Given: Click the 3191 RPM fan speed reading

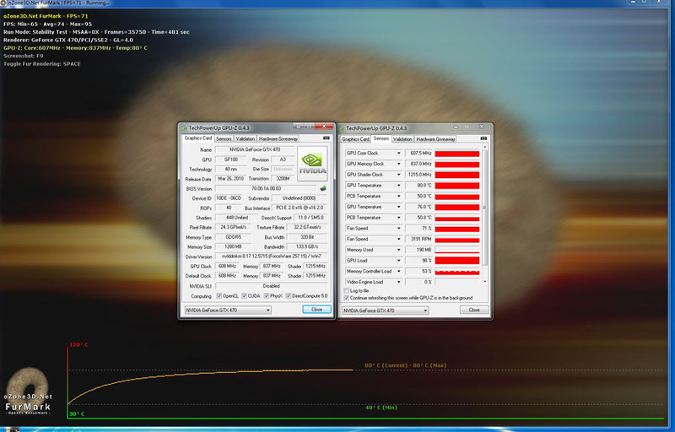Looking at the screenshot, I should (418, 240).
